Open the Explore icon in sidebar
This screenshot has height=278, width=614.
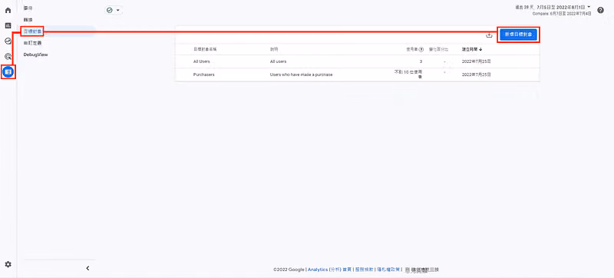pyautogui.click(x=8, y=41)
